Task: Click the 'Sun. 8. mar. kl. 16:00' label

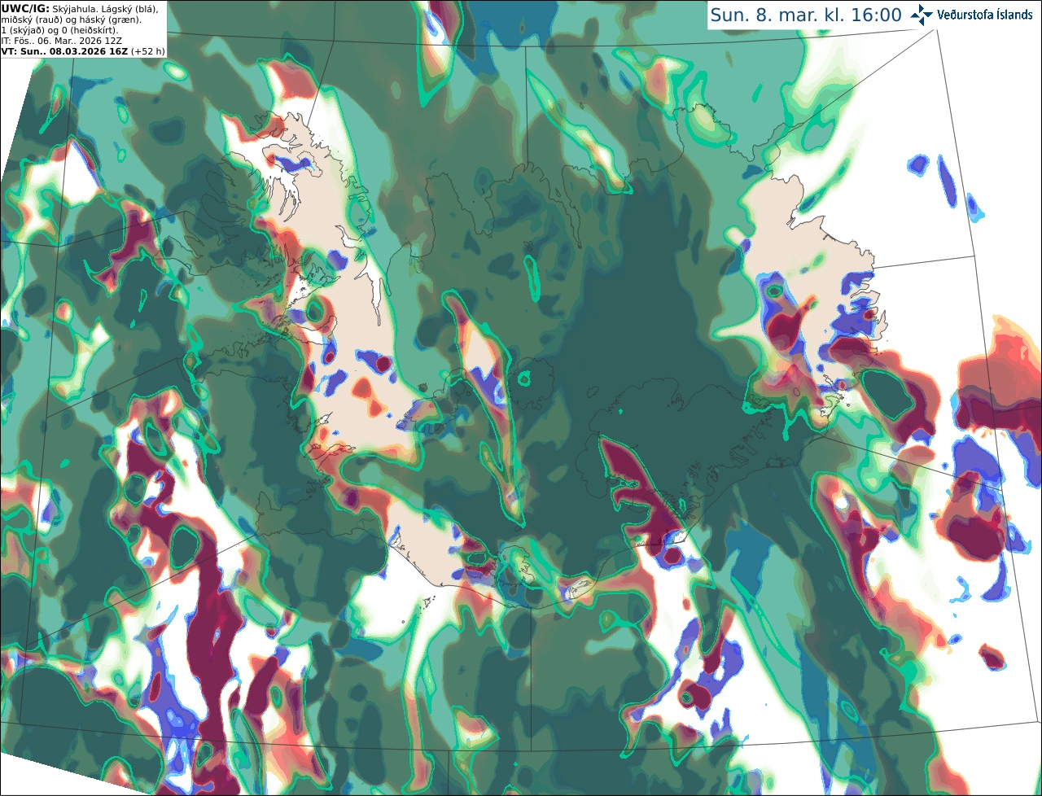Action: click(x=806, y=15)
